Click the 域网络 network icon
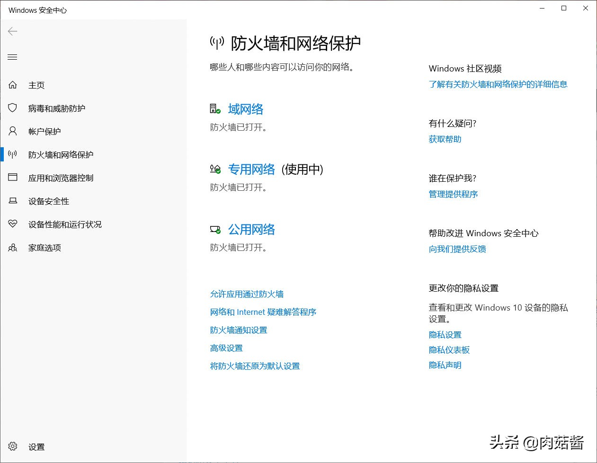 coord(214,108)
